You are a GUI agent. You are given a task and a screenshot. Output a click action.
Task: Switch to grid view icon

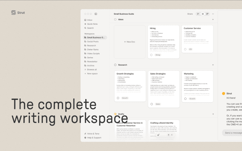203,14
